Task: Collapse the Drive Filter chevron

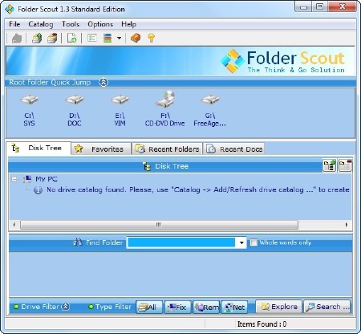Action: (66, 307)
